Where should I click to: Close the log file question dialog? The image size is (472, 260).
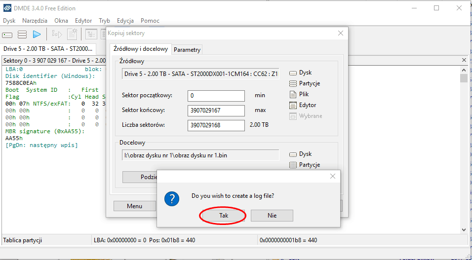(333, 176)
